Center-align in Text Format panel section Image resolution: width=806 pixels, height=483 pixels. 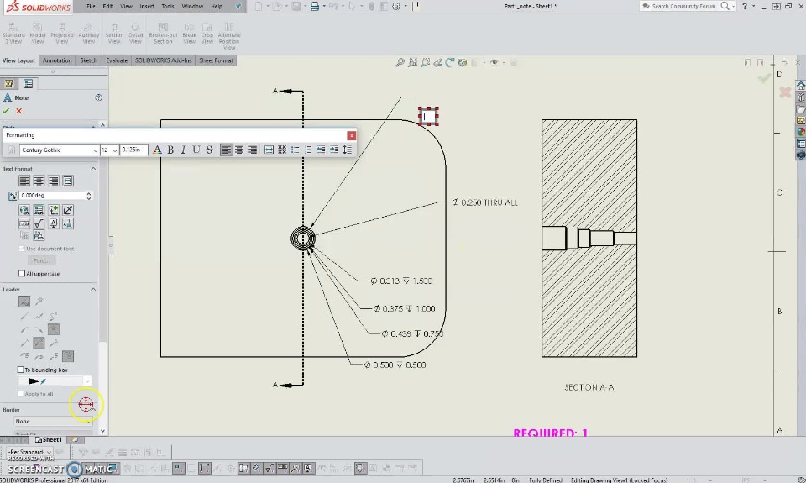point(39,181)
